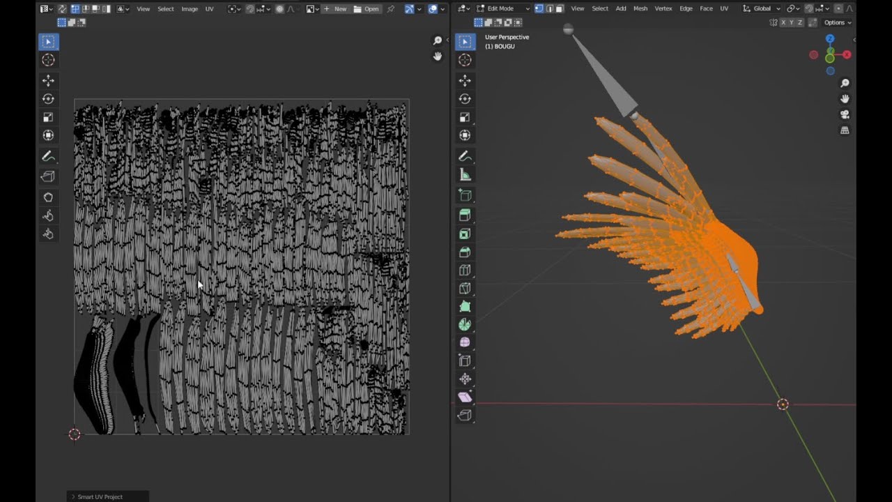Switch between perspective and orthographic view
Viewport: 892px width, 502px height.
pyautogui.click(x=845, y=130)
